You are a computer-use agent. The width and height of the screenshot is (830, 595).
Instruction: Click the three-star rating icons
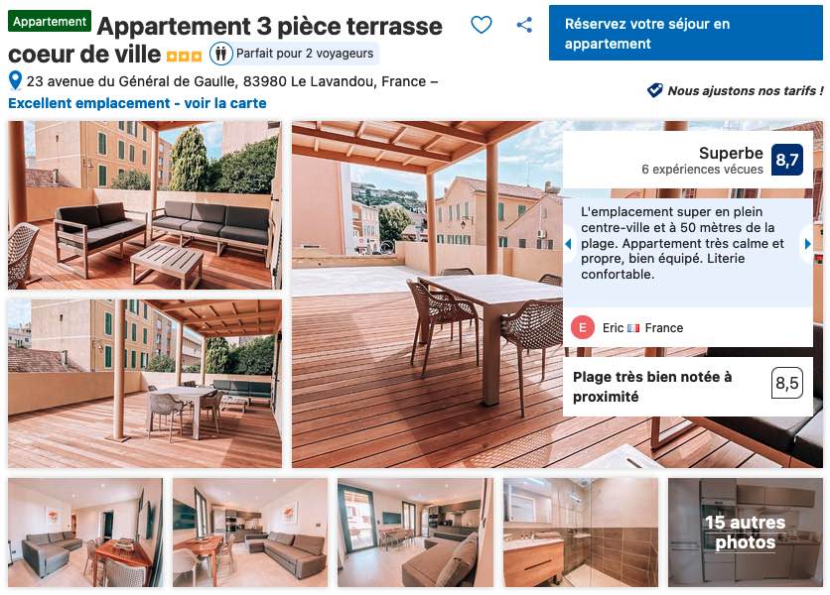tap(184, 56)
